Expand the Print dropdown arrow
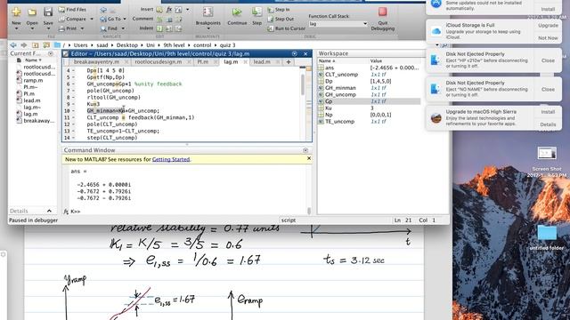Image resolution: width=570 pixels, height=320 pixels. (82, 28)
